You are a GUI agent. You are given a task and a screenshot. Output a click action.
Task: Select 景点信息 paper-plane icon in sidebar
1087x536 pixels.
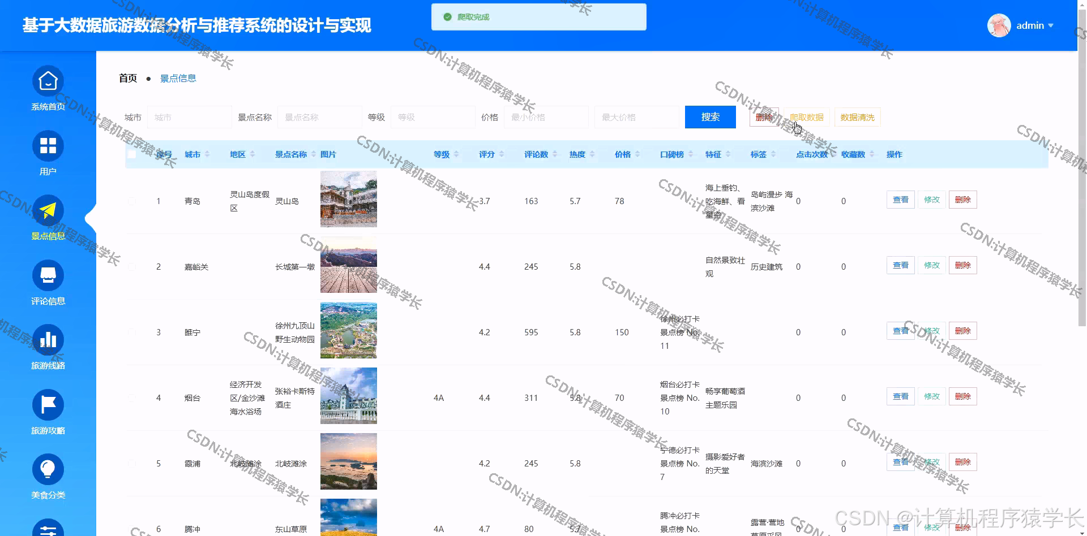48,211
